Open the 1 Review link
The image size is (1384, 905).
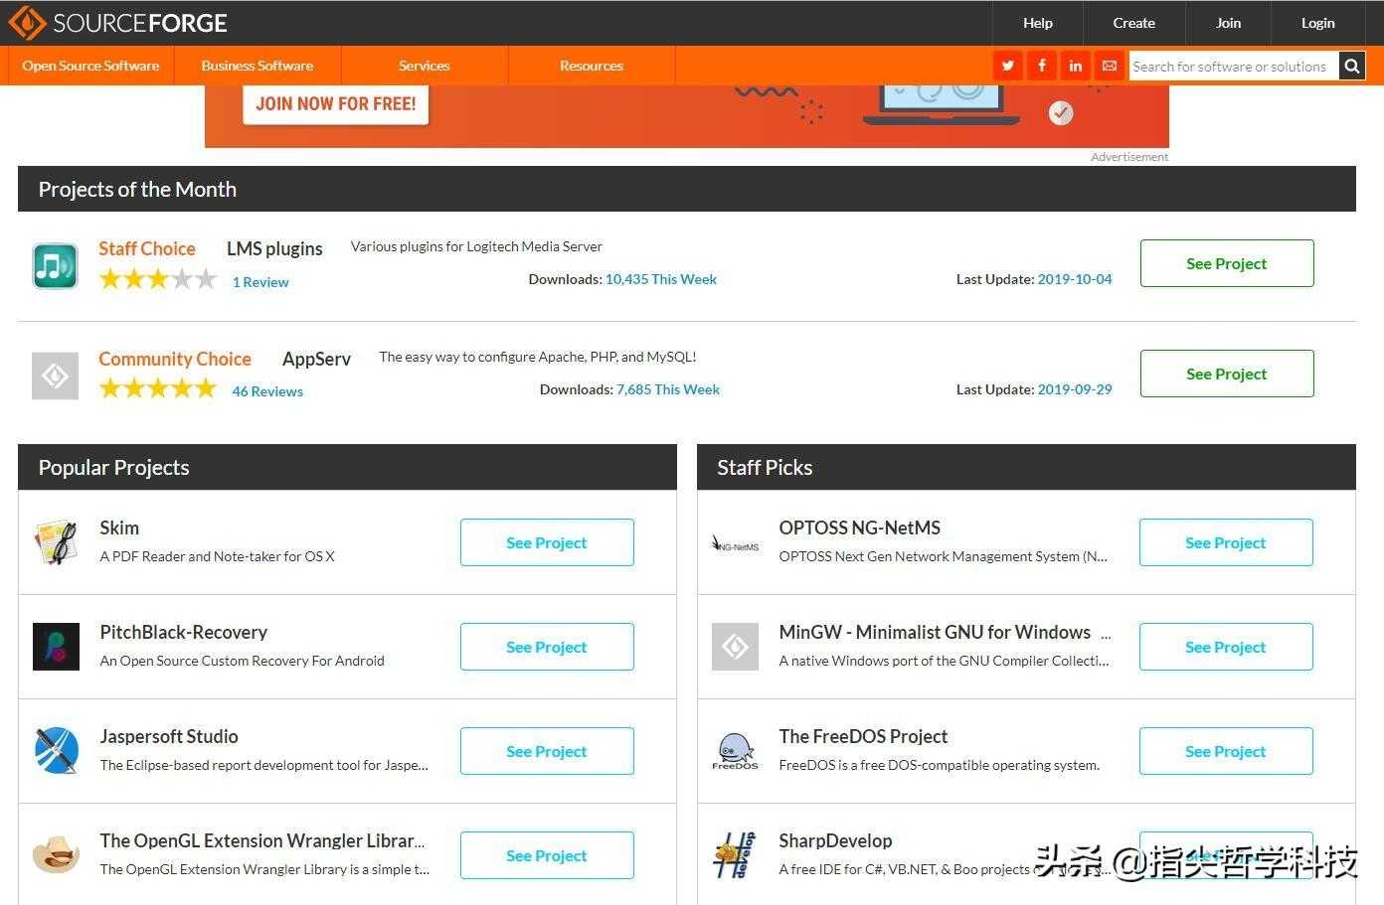pos(260,282)
